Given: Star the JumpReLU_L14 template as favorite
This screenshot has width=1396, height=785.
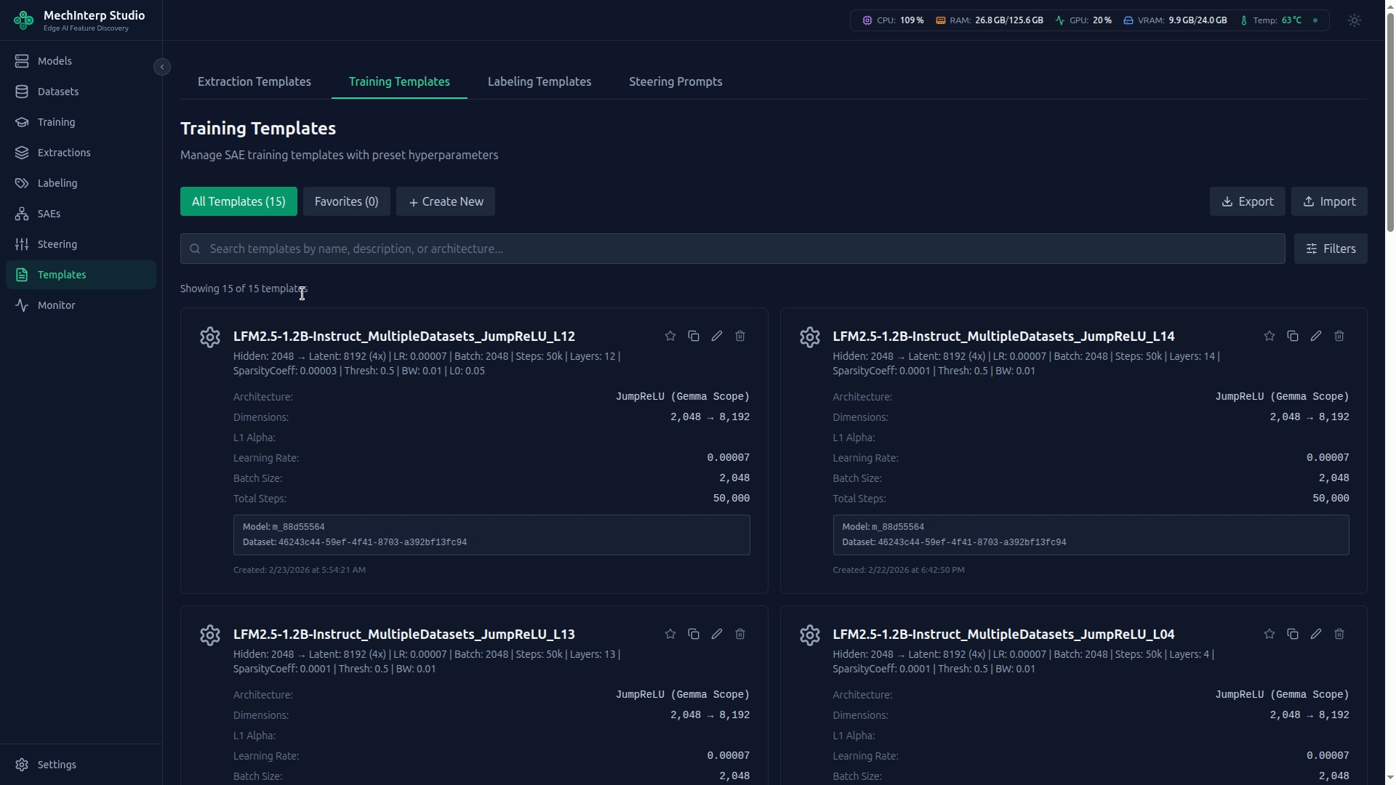Looking at the screenshot, I should click(x=1269, y=336).
